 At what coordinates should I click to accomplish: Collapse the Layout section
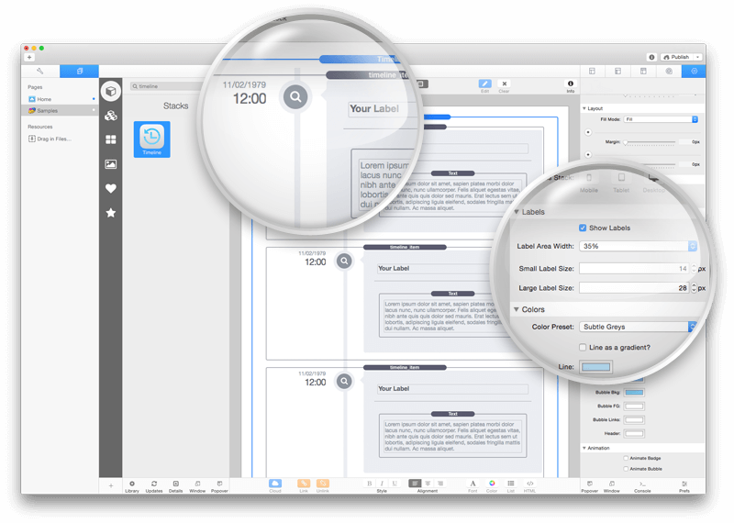[584, 108]
